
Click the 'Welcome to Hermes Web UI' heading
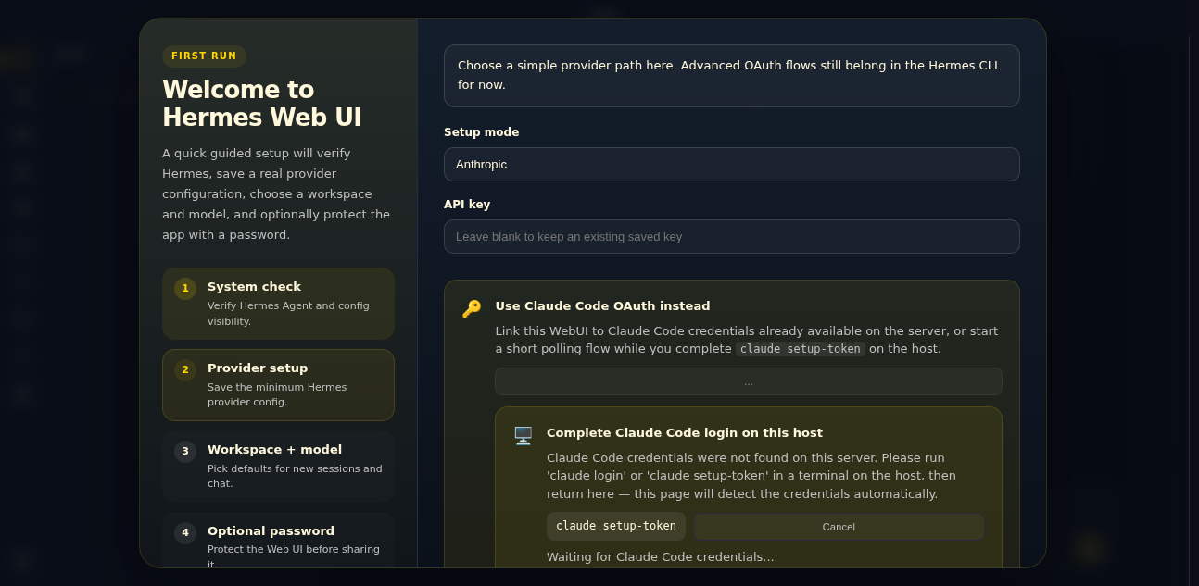262,104
